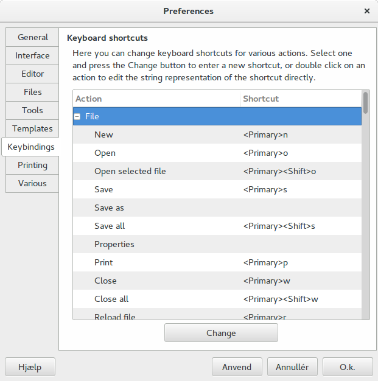Open the Printing tab
The image size is (378, 381).
(x=32, y=165)
